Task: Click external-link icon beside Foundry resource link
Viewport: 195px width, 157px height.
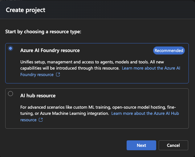Action: pyautogui.click(x=58, y=74)
